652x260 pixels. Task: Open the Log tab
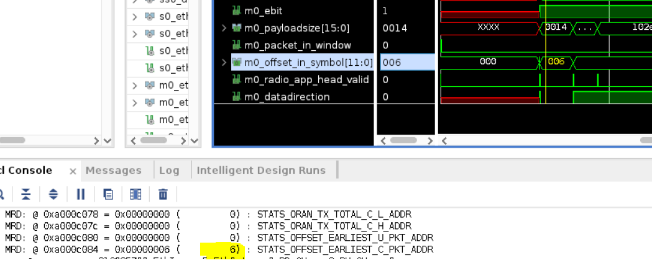tap(169, 170)
